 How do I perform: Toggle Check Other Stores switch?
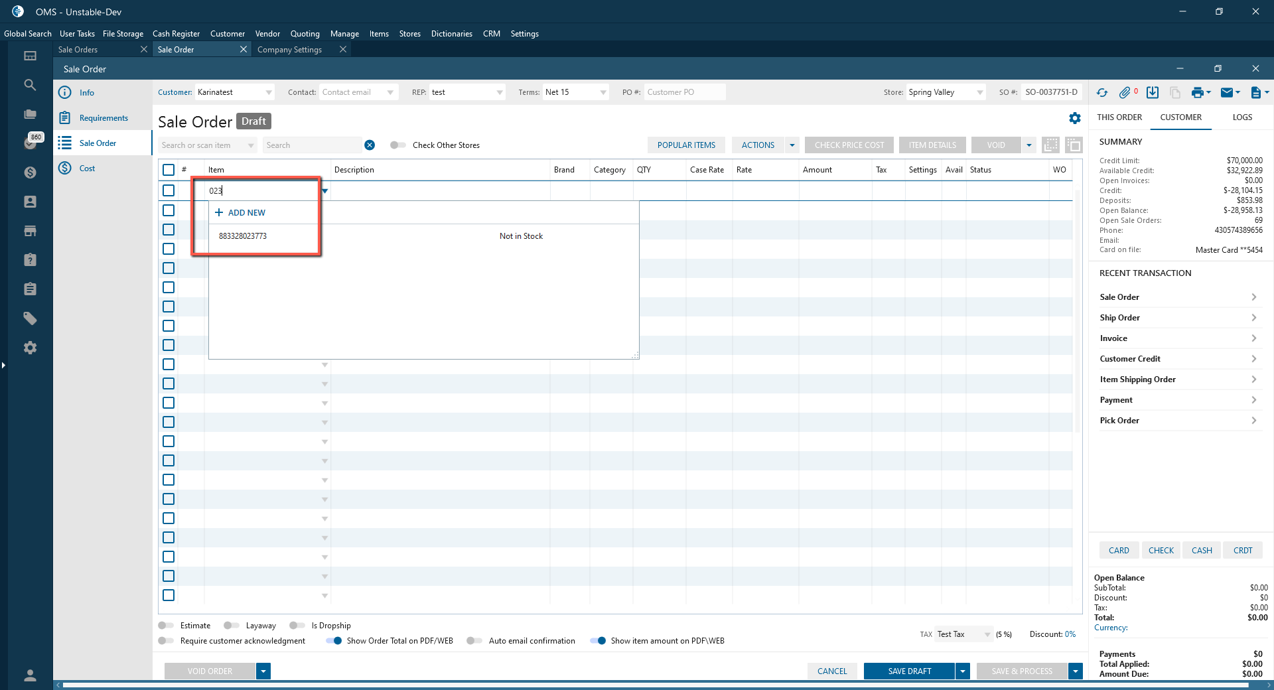397,145
